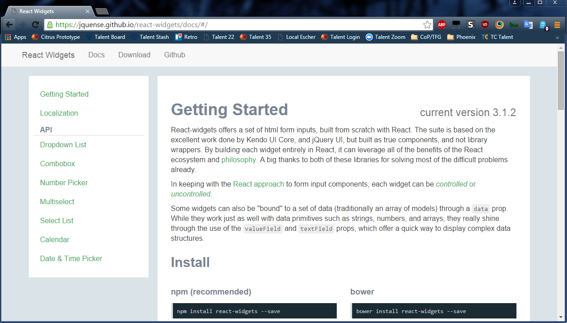Open the Google Translate extension
567x323 pixels.
(x=528, y=25)
